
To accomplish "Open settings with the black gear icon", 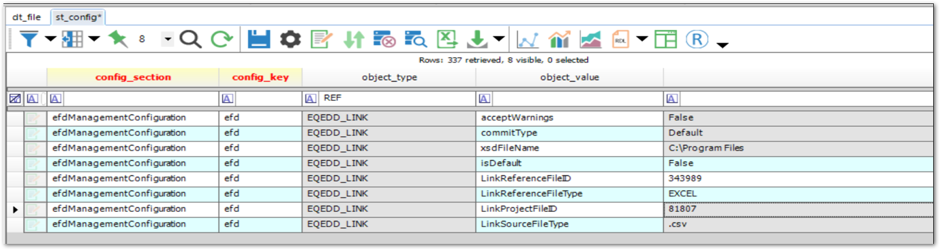I will point(290,40).
